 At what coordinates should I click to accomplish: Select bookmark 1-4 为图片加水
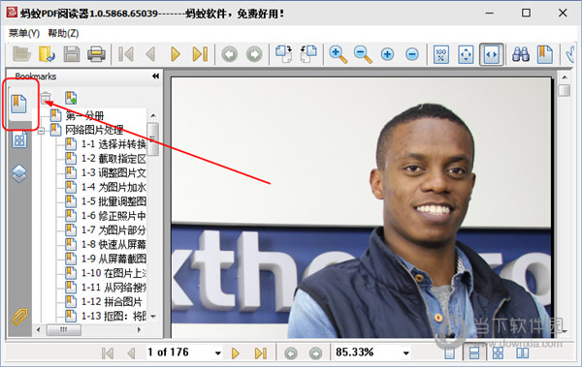pos(113,187)
